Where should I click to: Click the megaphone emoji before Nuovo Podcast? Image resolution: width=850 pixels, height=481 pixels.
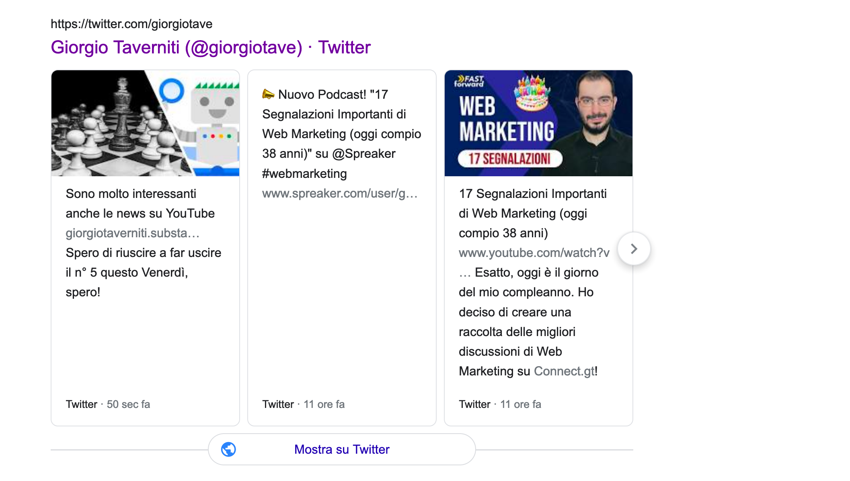pyautogui.click(x=268, y=94)
